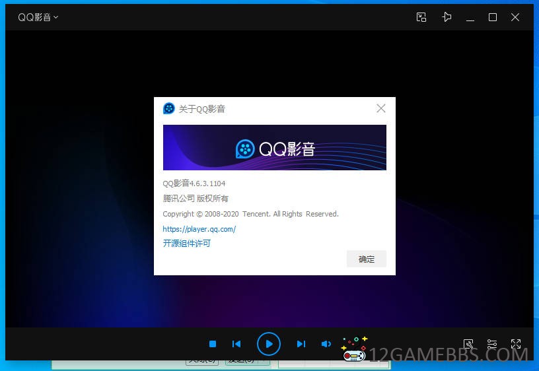This screenshot has width=539, height=371.
Task: Mute audio with the volume icon
Action: pos(326,344)
